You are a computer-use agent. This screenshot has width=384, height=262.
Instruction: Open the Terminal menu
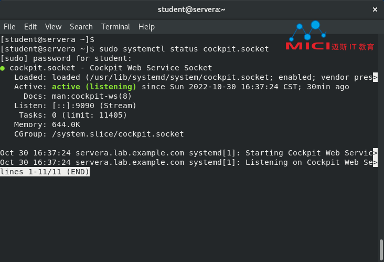pyautogui.click(x=115, y=27)
